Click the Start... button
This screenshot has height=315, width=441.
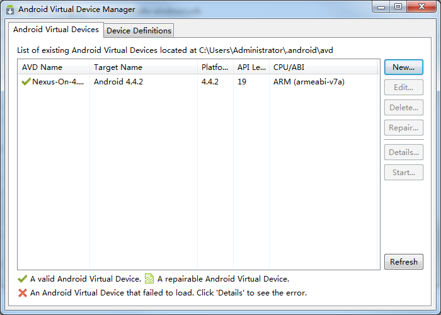(x=404, y=173)
